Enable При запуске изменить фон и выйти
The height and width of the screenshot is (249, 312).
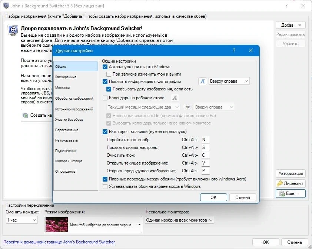109,74
